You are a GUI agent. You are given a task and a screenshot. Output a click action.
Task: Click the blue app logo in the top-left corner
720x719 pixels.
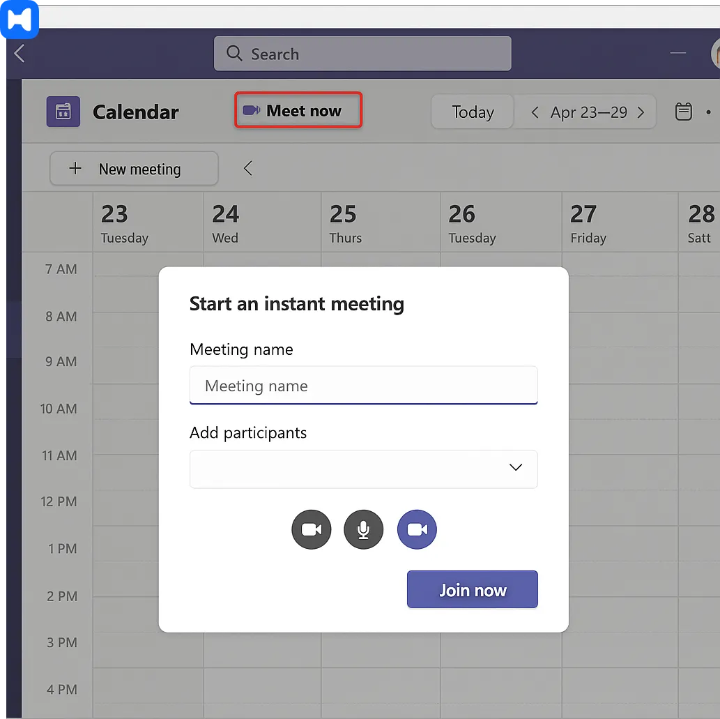pos(20,20)
